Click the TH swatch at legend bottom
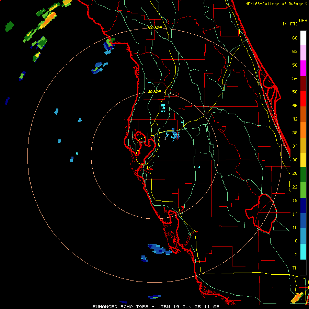Image resolution: width=309 pixels, height=309 pixels. click(303, 267)
